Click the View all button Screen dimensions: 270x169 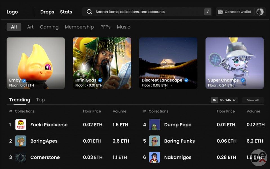[253, 100]
